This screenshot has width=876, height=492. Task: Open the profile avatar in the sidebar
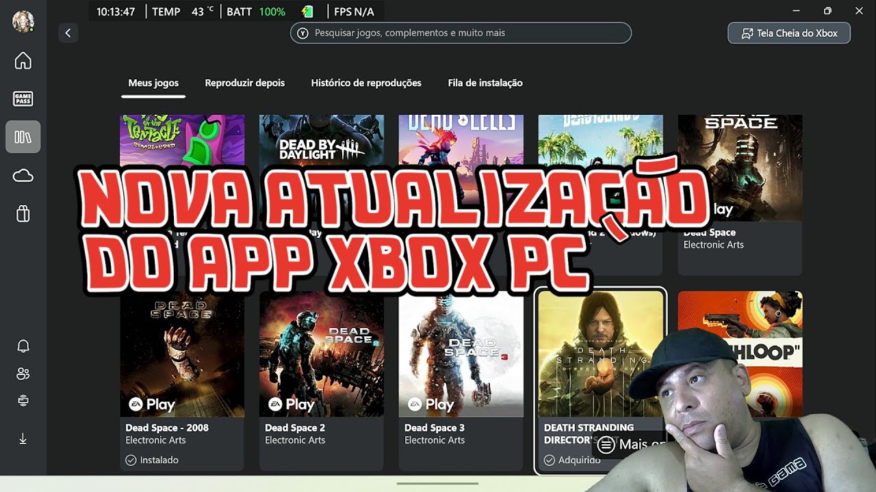point(23,21)
